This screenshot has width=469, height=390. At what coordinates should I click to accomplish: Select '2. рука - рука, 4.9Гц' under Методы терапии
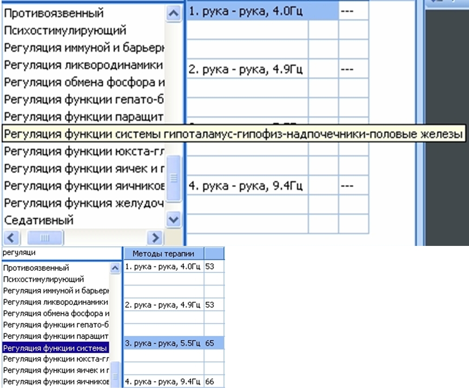tap(163, 304)
